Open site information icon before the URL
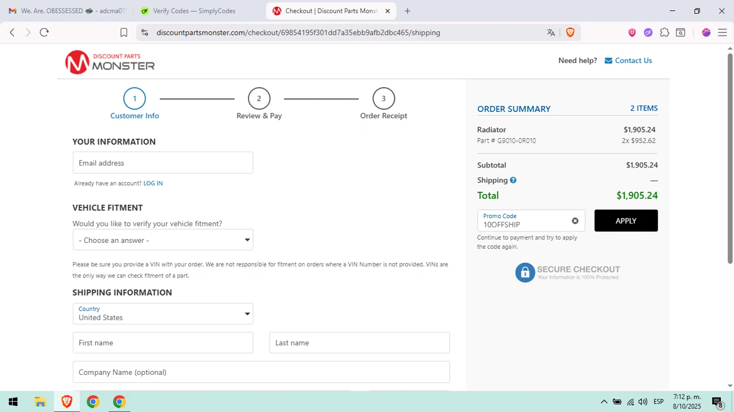This screenshot has height=412, width=734. [144, 32]
